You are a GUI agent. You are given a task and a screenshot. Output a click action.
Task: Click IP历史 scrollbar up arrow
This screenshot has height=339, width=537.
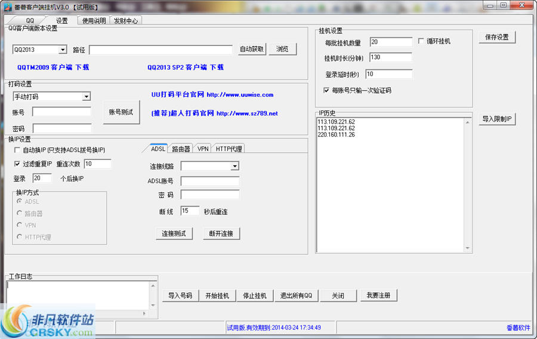coord(467,122)
